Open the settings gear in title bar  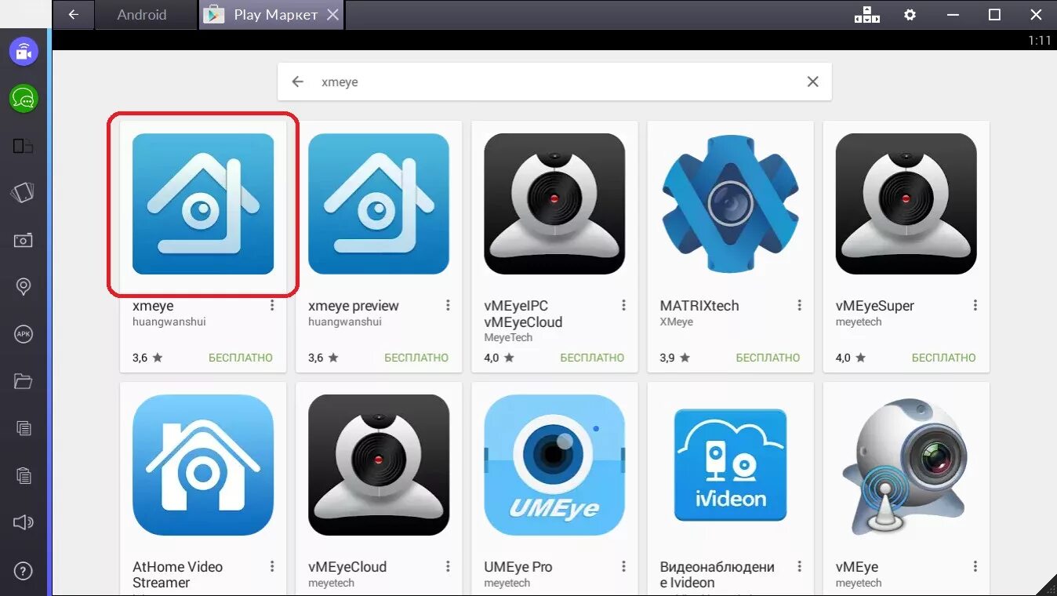click(x=910, y=15)
